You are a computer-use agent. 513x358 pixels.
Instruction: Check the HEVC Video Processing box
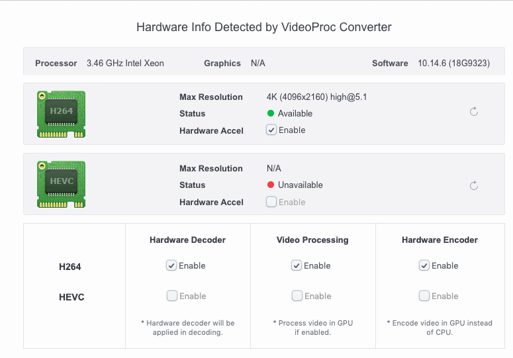pos(297,296)
